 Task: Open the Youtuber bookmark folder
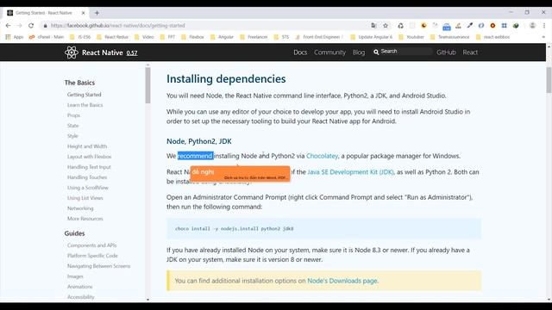[411, 37]
